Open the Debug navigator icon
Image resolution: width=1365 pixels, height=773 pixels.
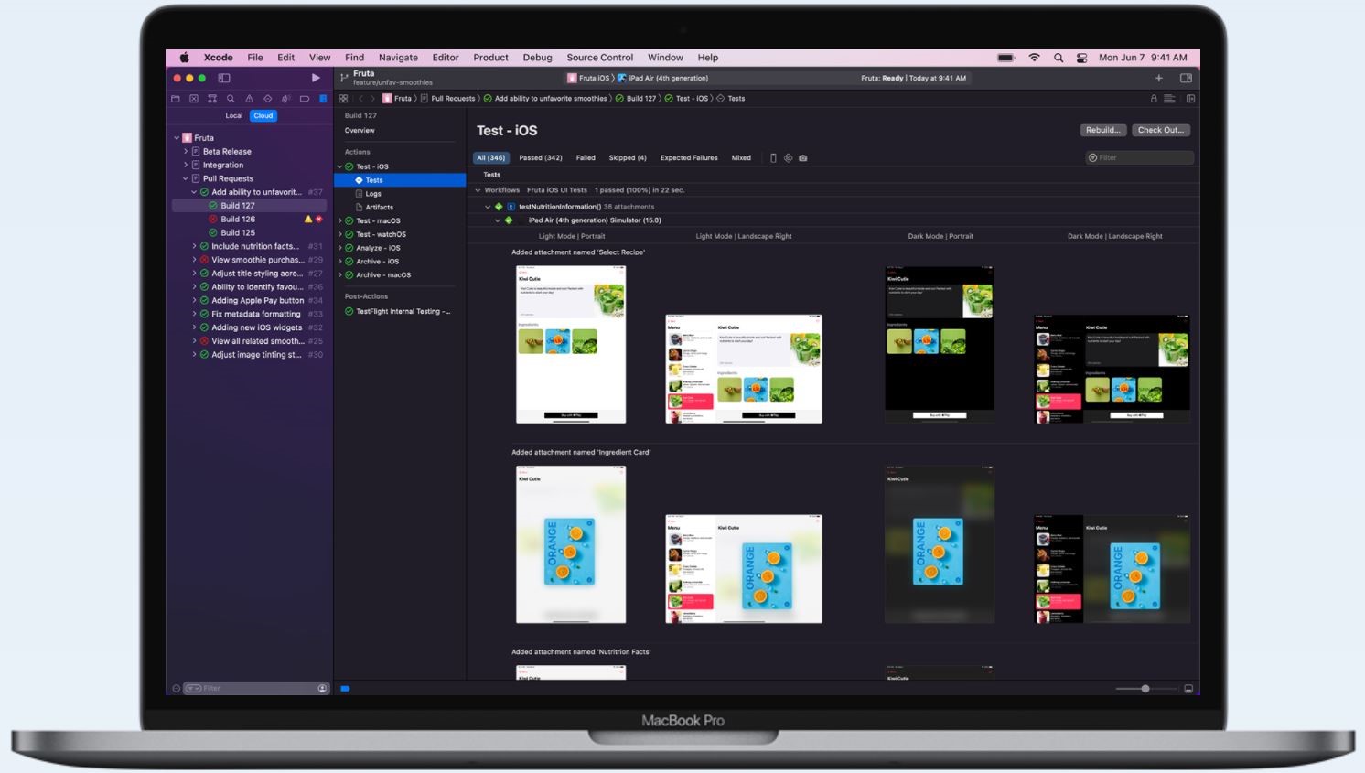286,99
